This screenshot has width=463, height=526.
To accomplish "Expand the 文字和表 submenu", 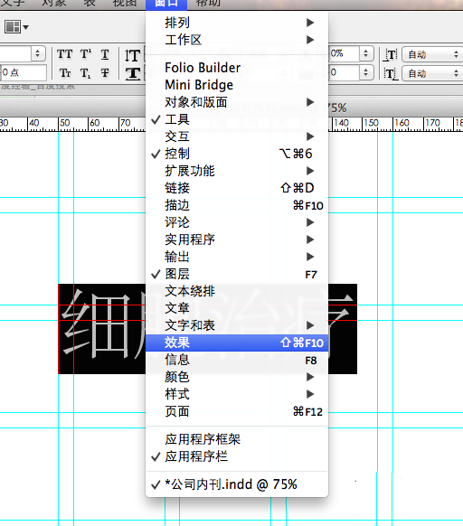I will [237, 325].
